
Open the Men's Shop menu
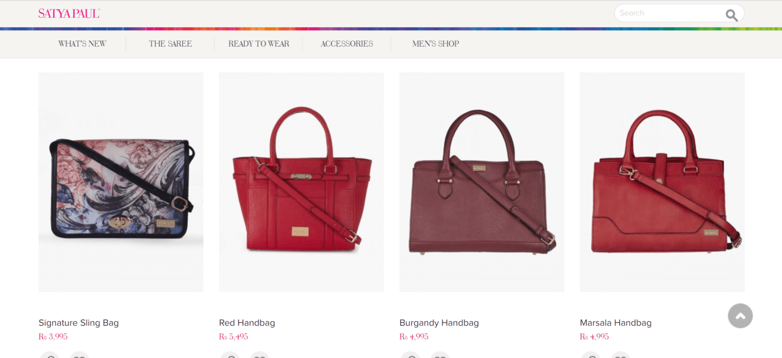[x=435, y=43]
